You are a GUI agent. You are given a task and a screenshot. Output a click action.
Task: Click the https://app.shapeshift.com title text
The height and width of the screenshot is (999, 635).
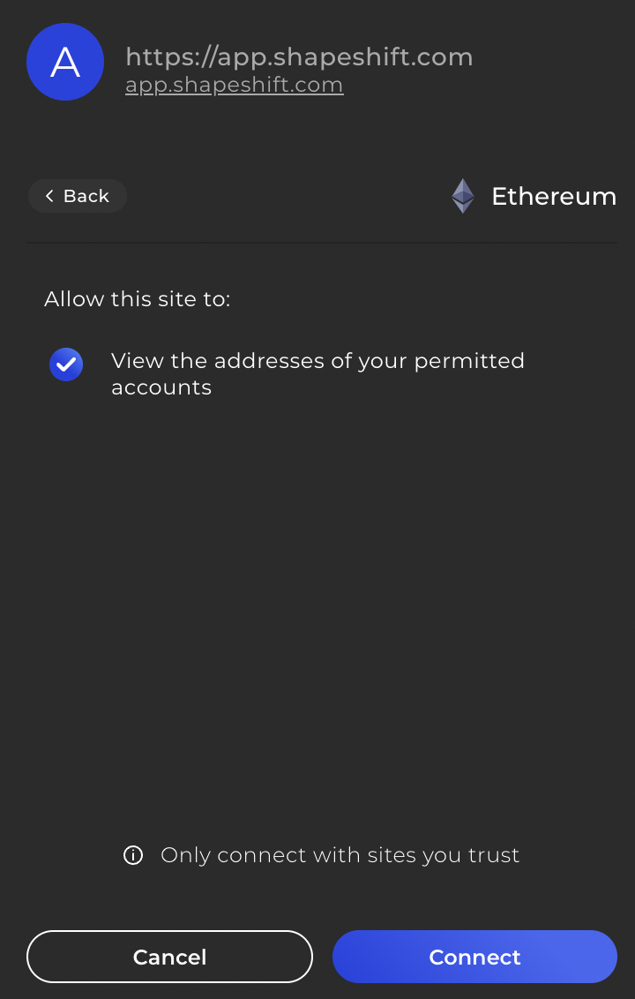click(299, 56)
